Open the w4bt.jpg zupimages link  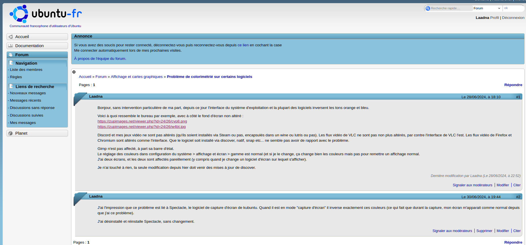pyautogui.click(x=142, y=127)
